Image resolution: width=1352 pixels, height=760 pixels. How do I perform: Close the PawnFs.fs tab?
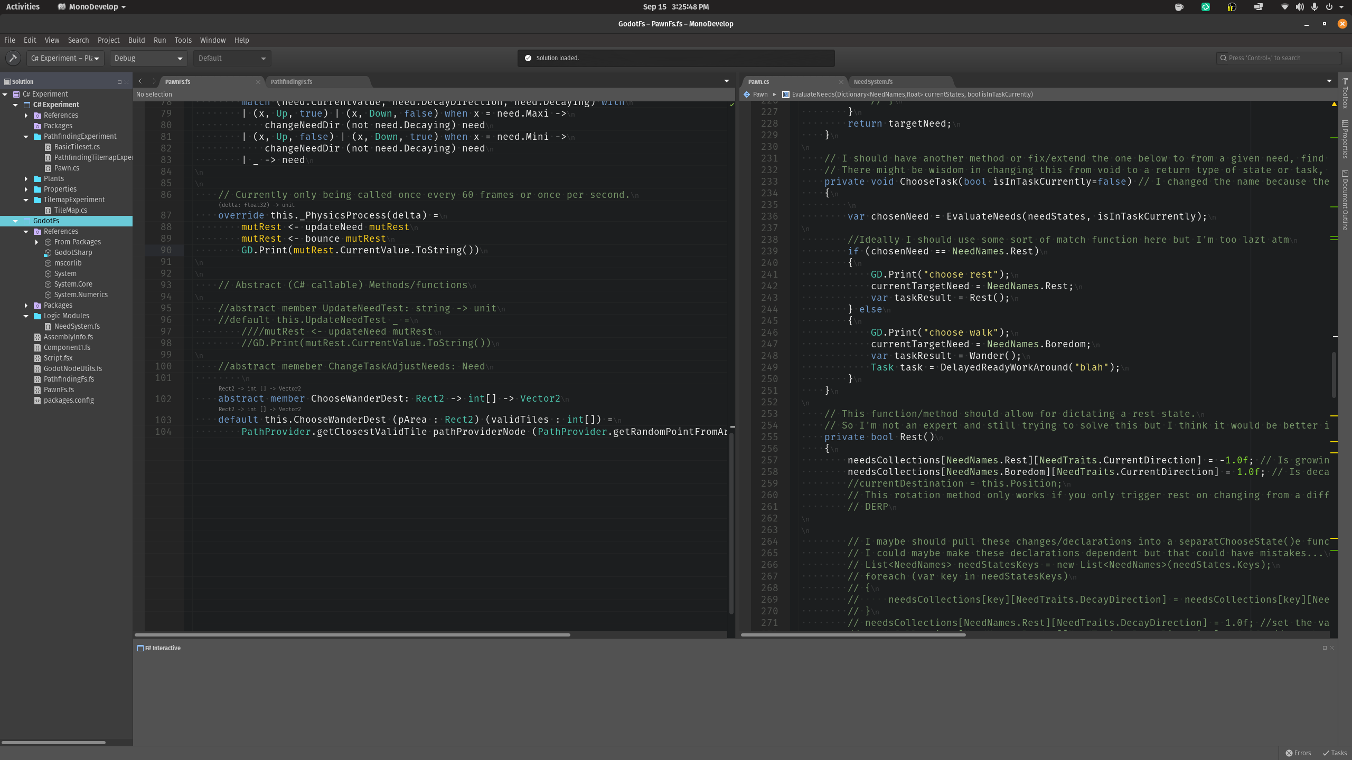click(x=258, y=82)
